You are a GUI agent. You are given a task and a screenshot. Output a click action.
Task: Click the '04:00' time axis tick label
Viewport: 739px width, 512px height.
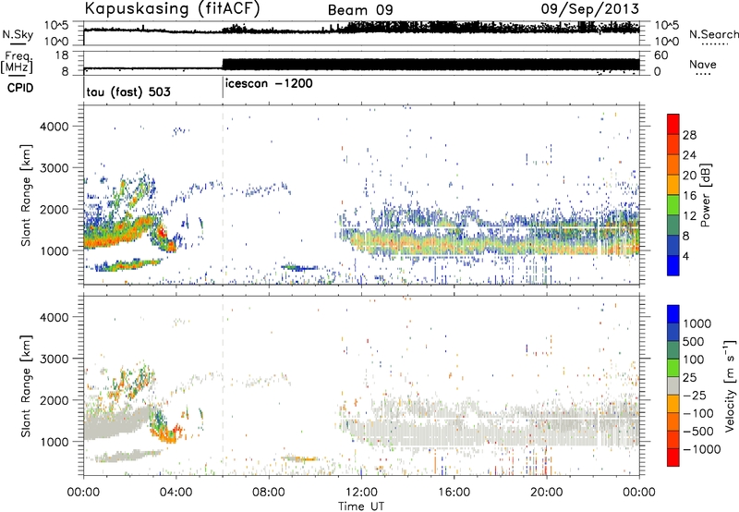[x=176, y=493]
